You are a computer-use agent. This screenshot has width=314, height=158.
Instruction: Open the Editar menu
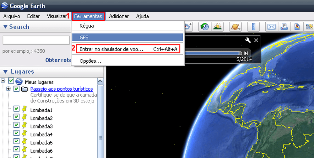tap(34, 16)
